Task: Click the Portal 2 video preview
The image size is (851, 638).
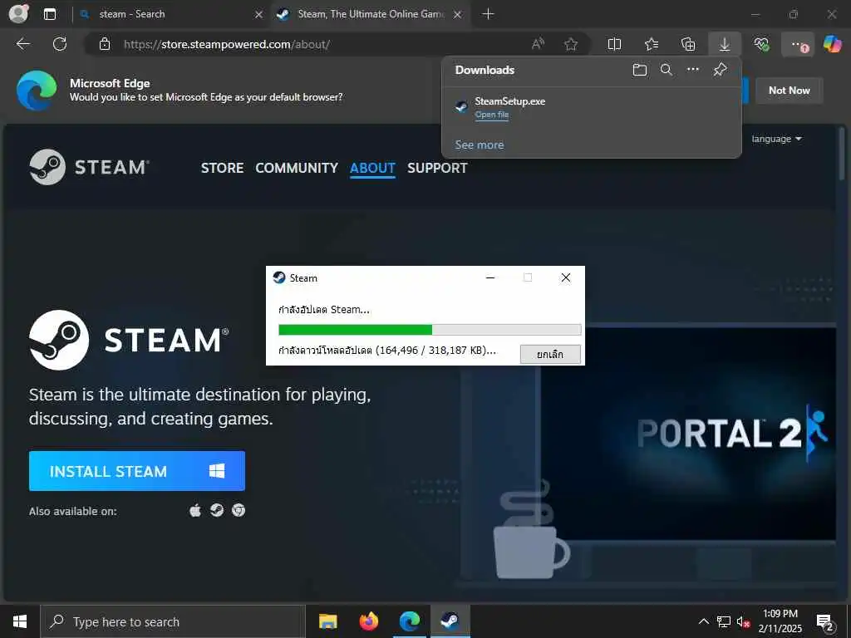Action: point(688,434)
